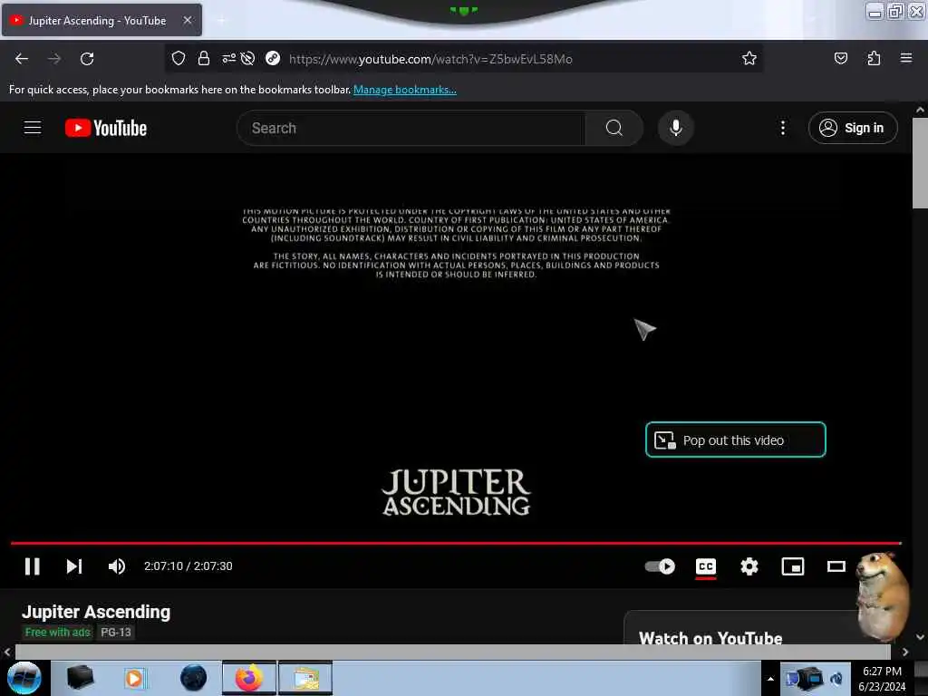928x696 pixels.
Task: Click the hamster desktop mascot
Action: click(883, 596)
